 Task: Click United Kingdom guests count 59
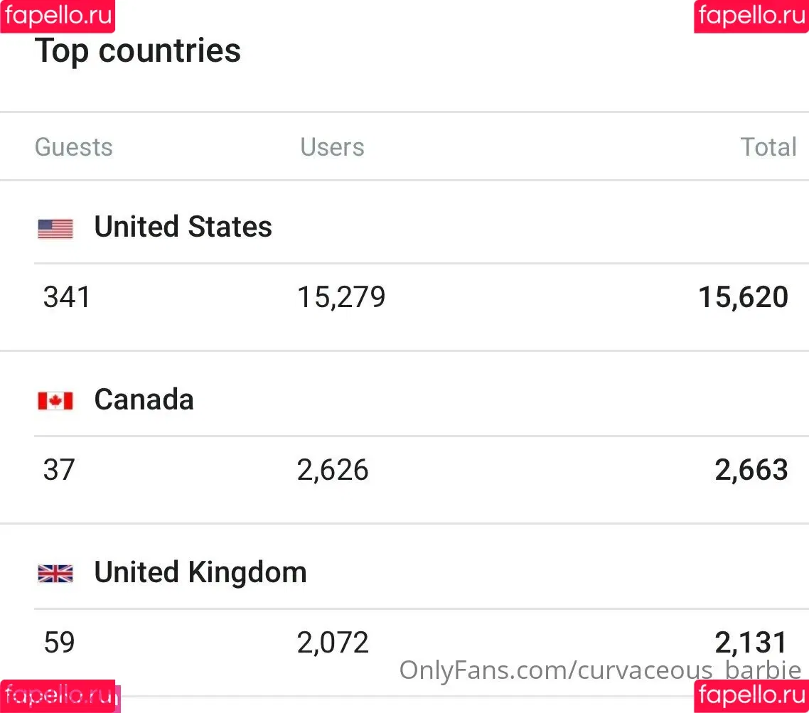(x=59, y=643)
